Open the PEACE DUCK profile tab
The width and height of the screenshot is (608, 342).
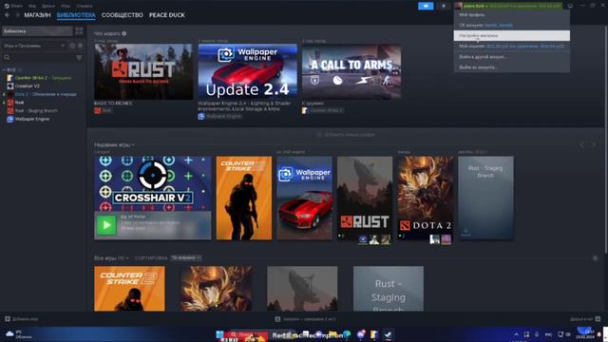(167, 15)
